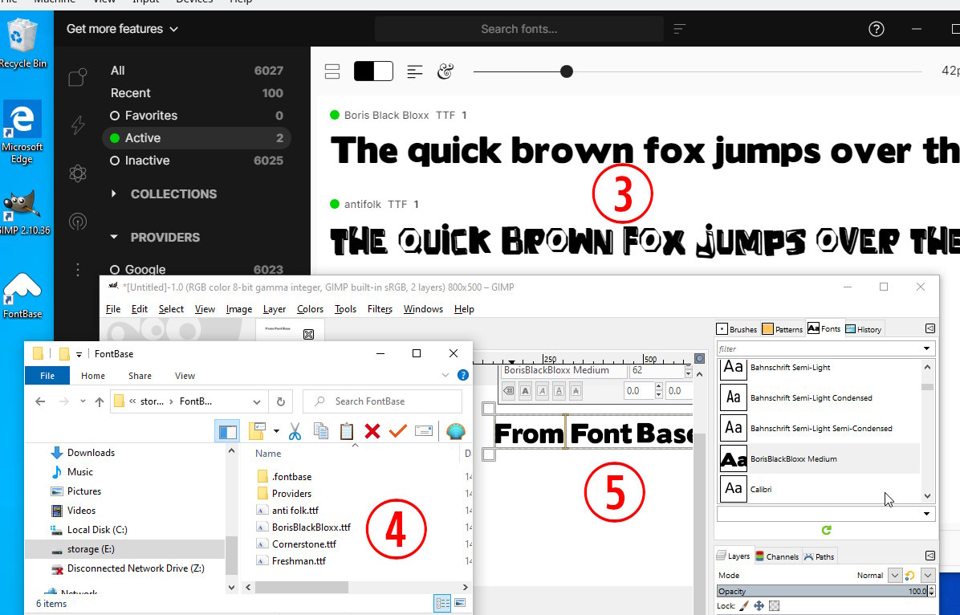The height and width of the screenshot is (615, 960).
Task: Open GIMP Windows menu
Action: [423, 309]
